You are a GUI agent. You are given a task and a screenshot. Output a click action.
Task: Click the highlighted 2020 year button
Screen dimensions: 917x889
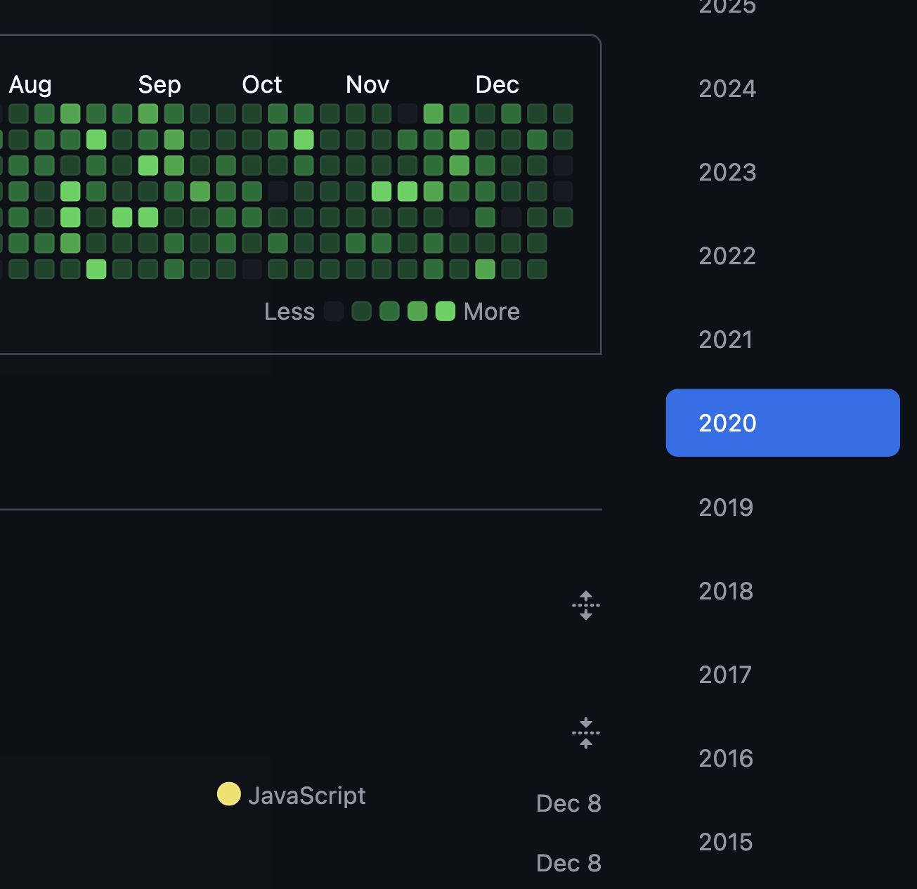(x=782, y=423)
